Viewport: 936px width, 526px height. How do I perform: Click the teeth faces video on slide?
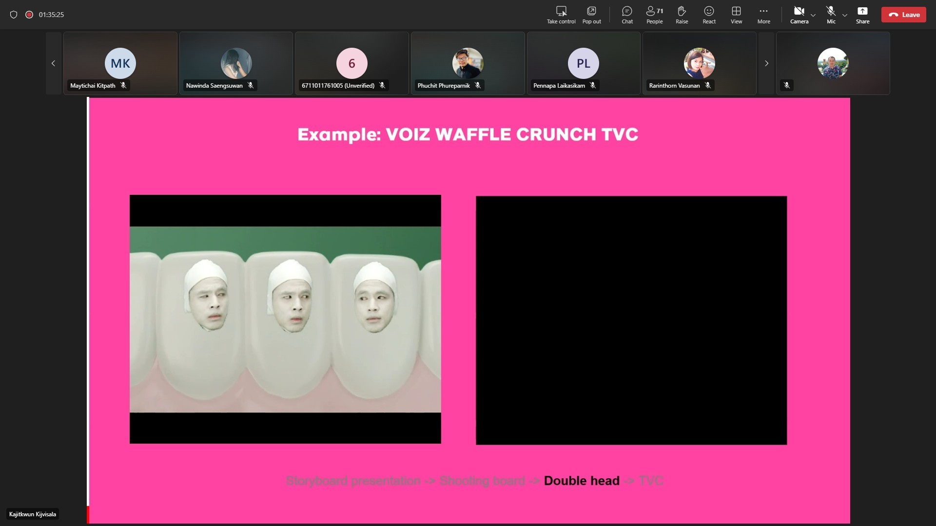click(x=285, y=319)
